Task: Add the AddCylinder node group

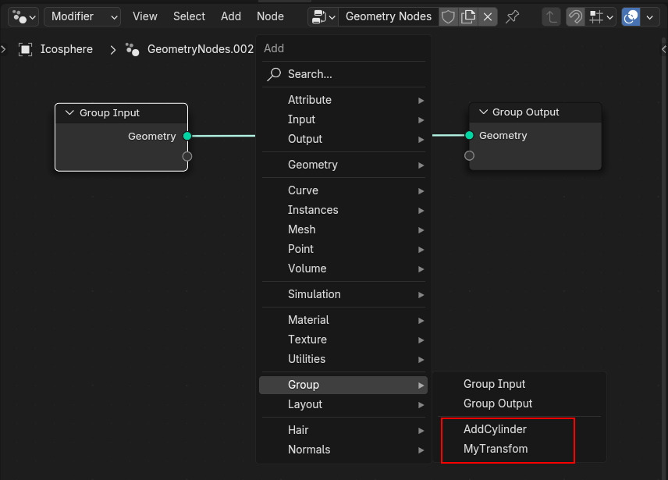Action: pos(519,429)
